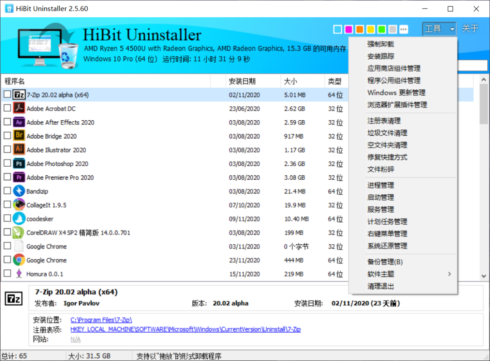Click the more colors ellipsis button
The image size is (490, 361).
pos(403,29)
